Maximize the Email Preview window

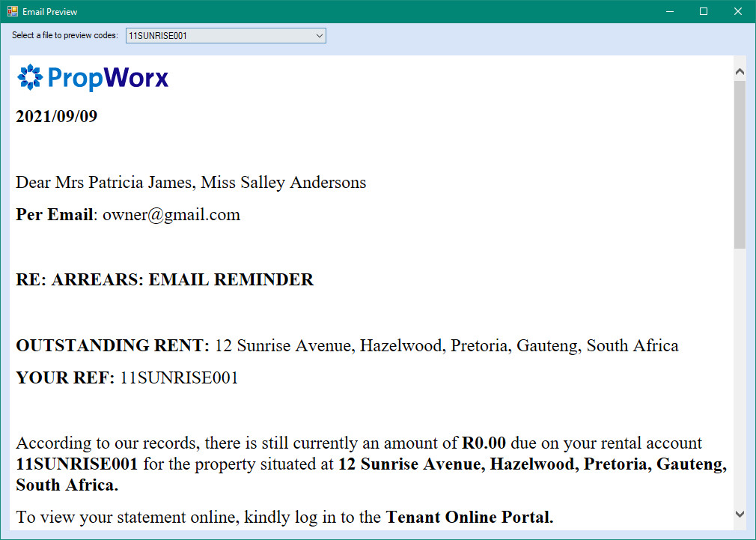pos(704,11)
